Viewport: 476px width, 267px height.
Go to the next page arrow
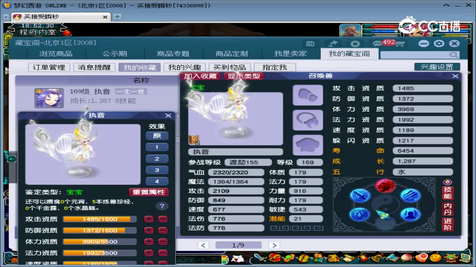[274, 245]
